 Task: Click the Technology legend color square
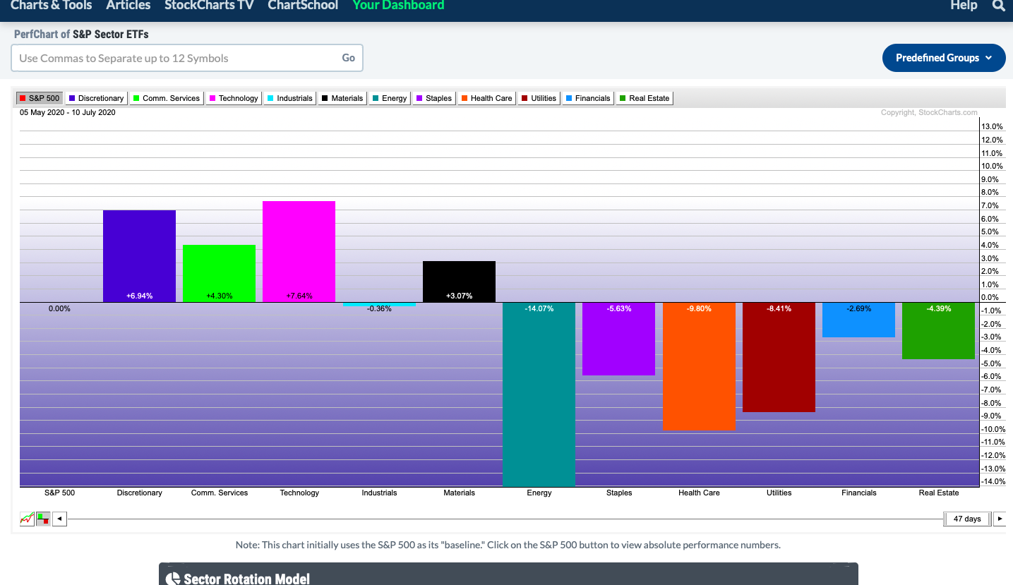(x=213, y=98)
